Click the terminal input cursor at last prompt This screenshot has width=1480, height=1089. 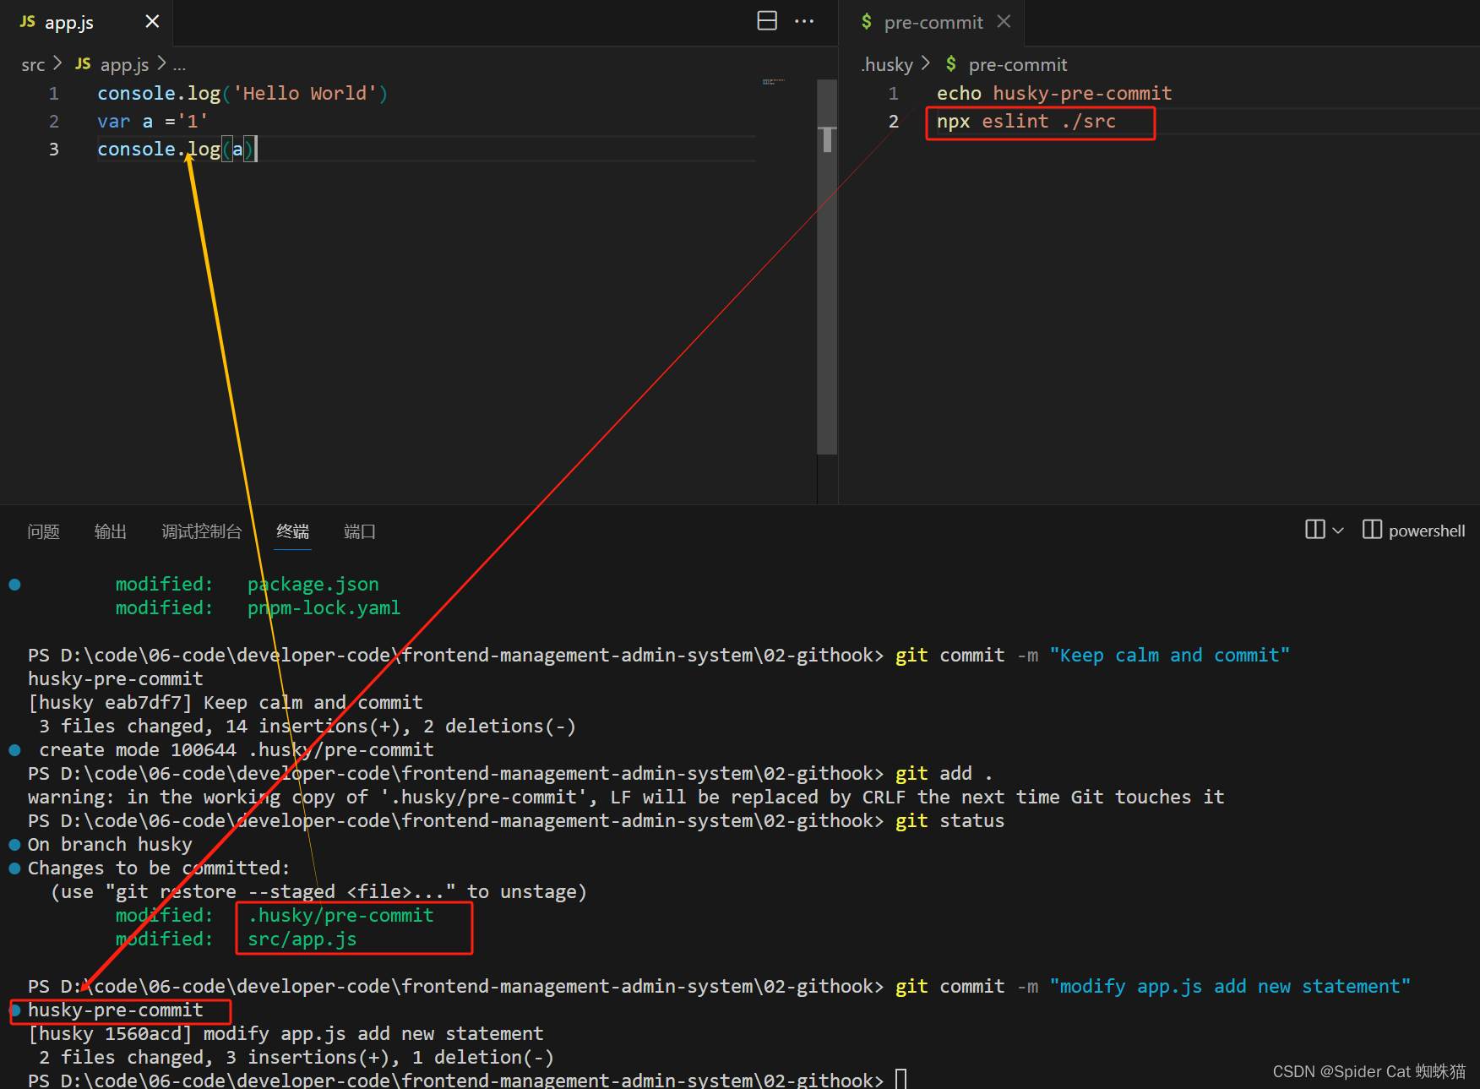[901, 1079]
